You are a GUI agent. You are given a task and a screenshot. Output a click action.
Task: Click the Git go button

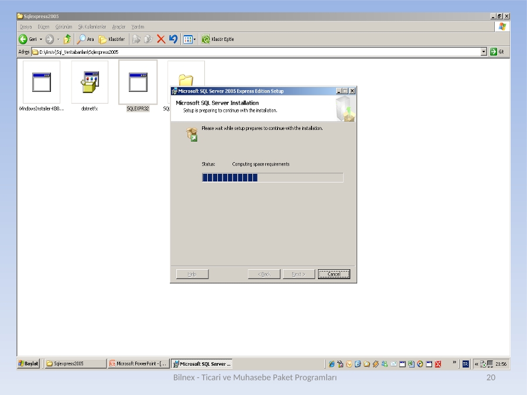pyautogui.click(x=497, y=51)
